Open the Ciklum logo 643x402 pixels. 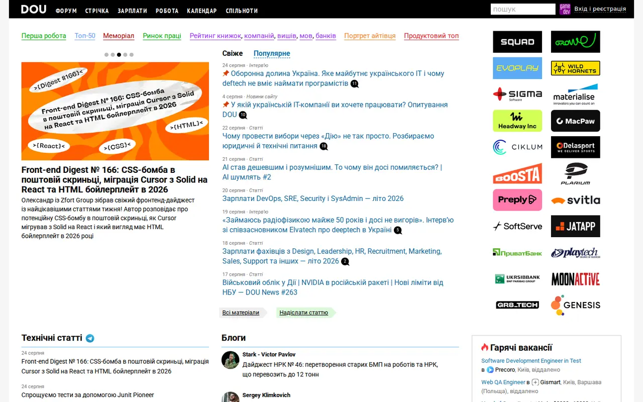(x=517, y=147)
